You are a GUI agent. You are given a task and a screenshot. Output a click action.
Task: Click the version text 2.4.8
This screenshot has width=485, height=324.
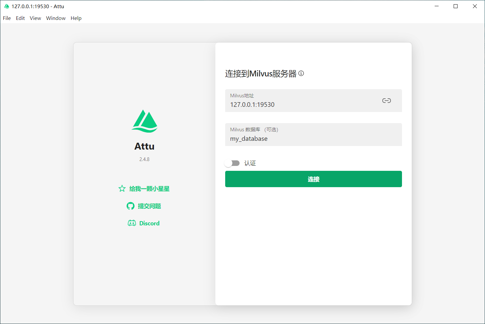pyautogui.click(x=144, y=159)
